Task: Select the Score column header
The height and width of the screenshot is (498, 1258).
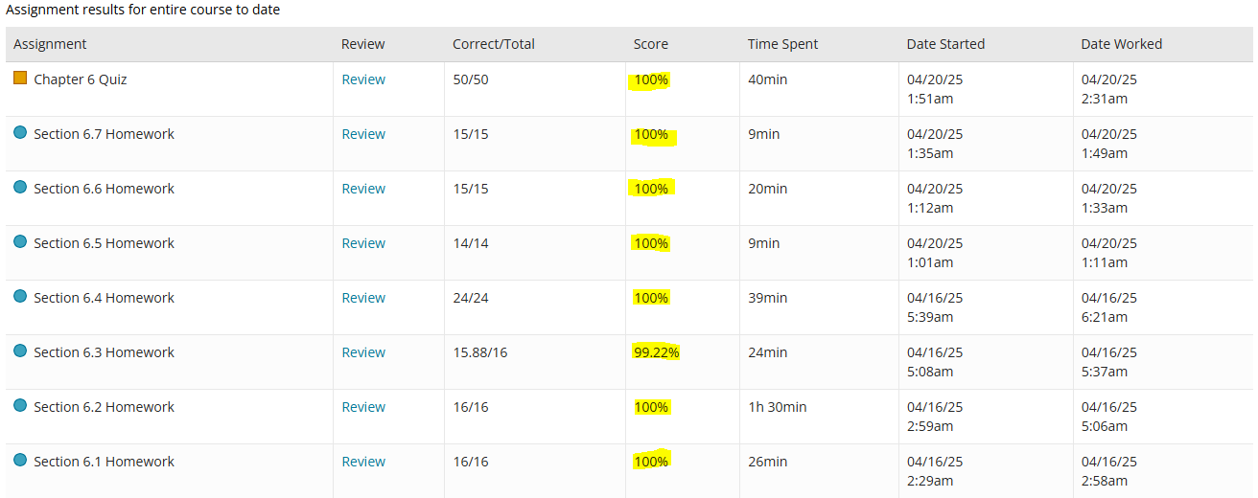Action: [651, 44]
